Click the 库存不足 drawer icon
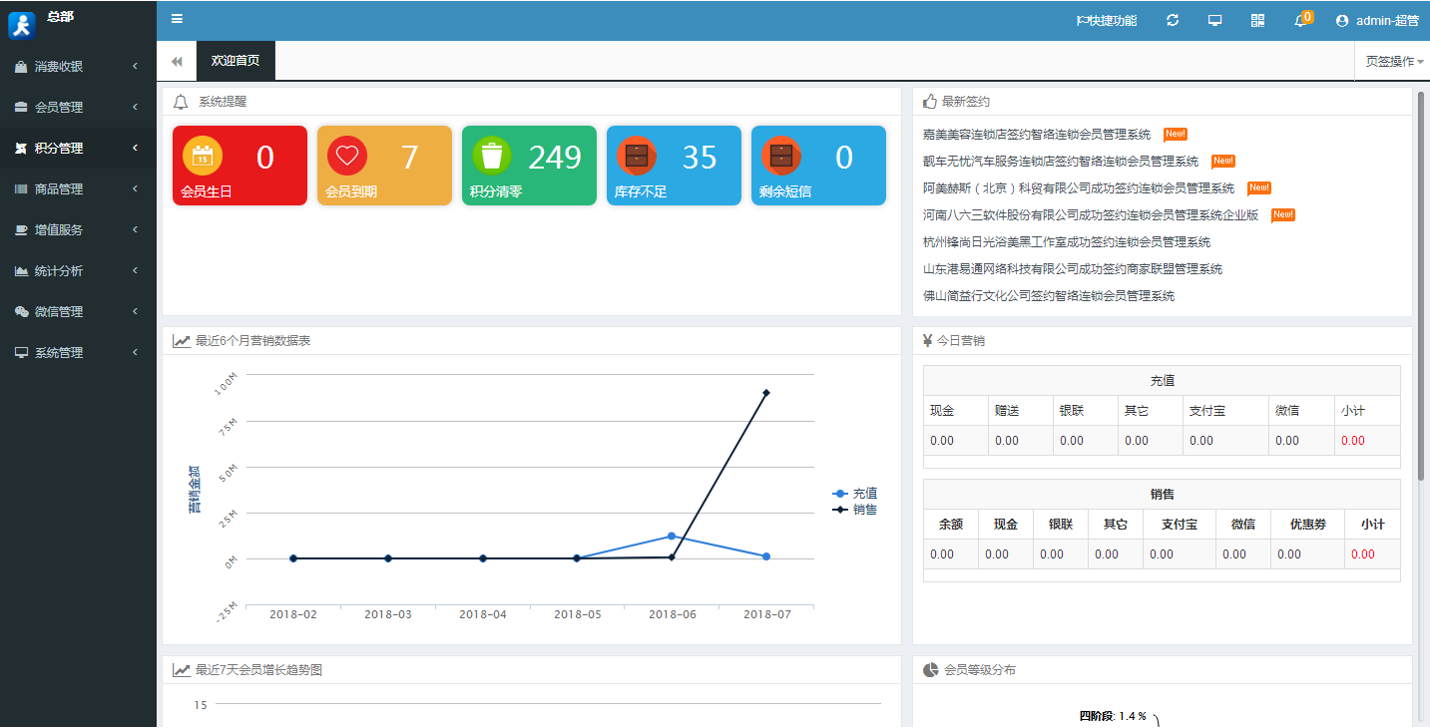Screen dimensions: 1430x728 click(637, 156)
